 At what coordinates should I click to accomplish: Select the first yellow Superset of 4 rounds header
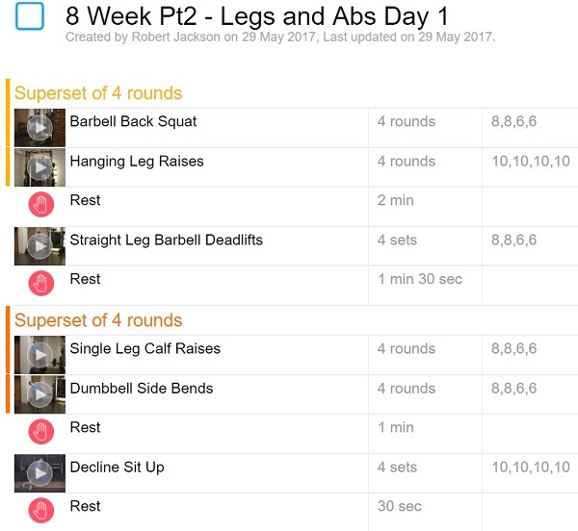click(x=98, y=93)
